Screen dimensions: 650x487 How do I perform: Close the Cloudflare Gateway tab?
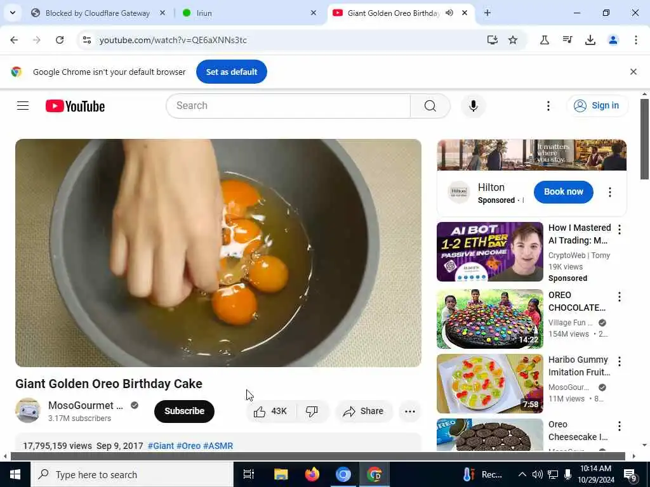[x=162, y=13]
